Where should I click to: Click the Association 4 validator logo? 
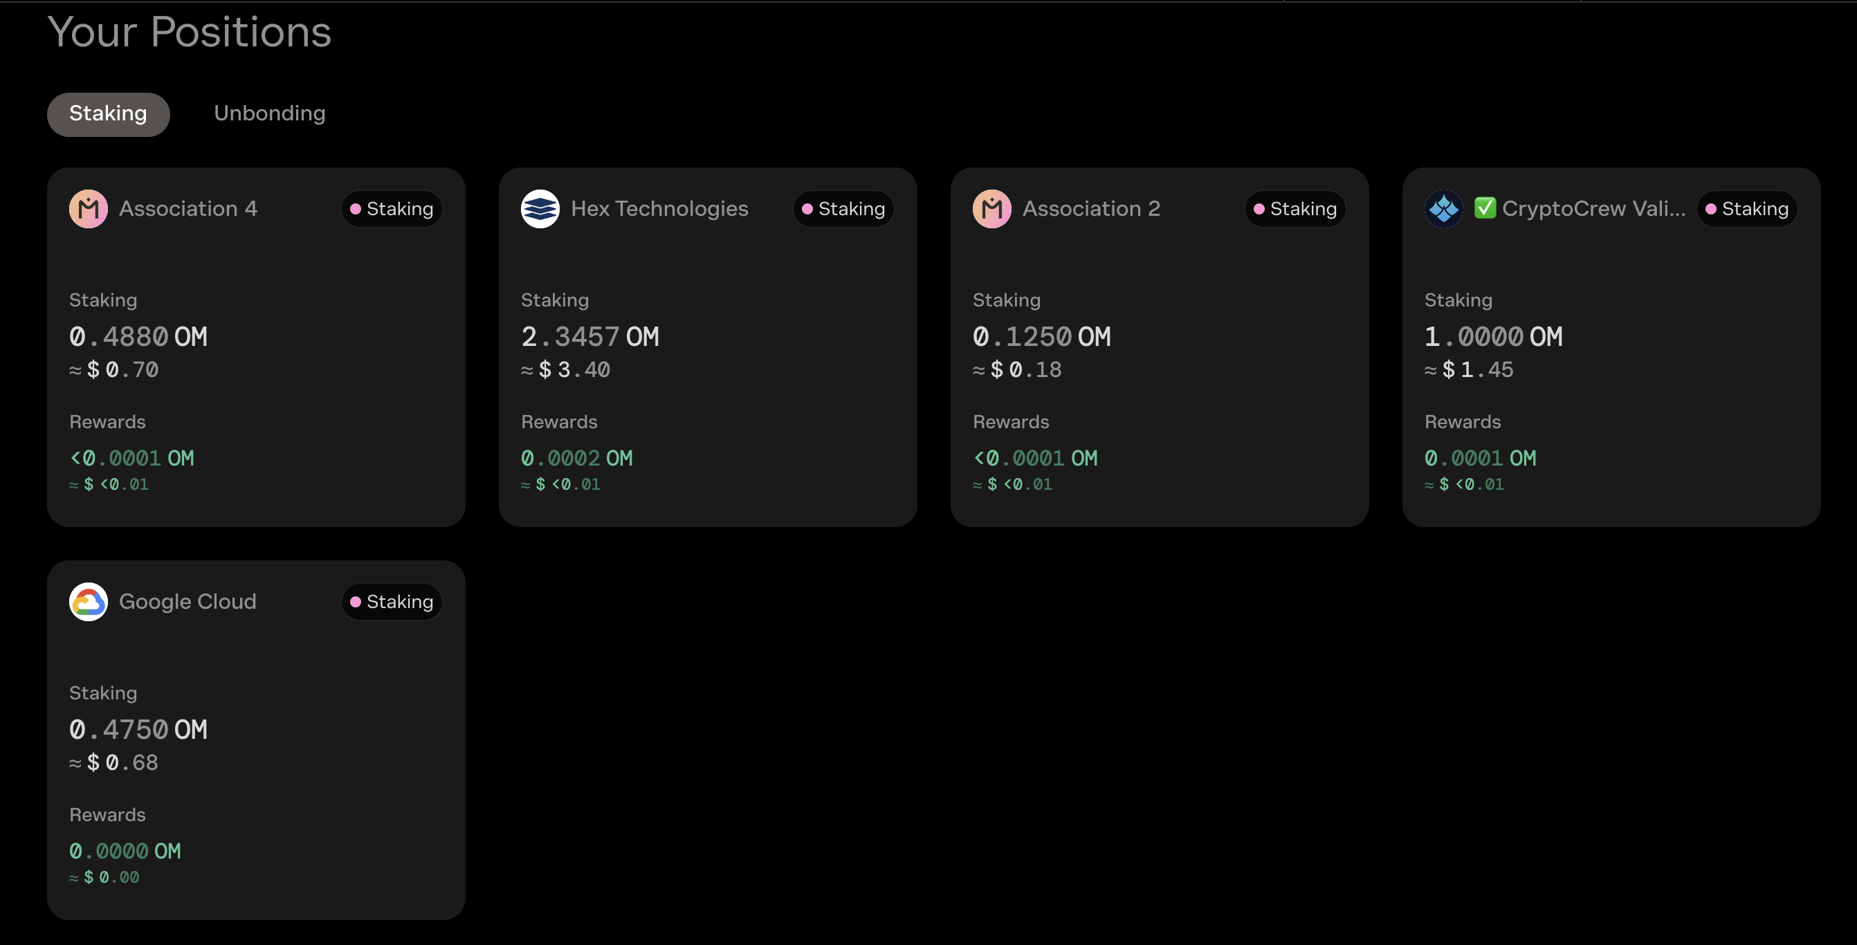(88, 209)
